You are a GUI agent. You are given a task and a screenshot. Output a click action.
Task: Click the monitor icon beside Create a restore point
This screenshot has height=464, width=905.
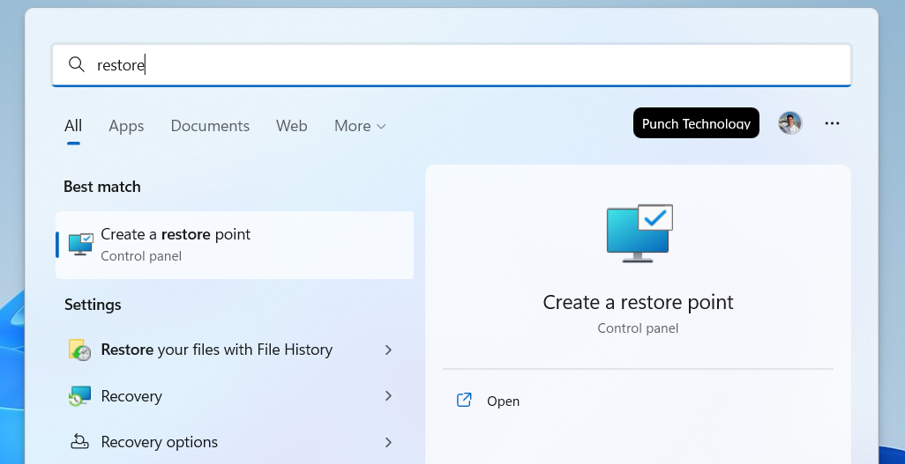click(81, 245)
